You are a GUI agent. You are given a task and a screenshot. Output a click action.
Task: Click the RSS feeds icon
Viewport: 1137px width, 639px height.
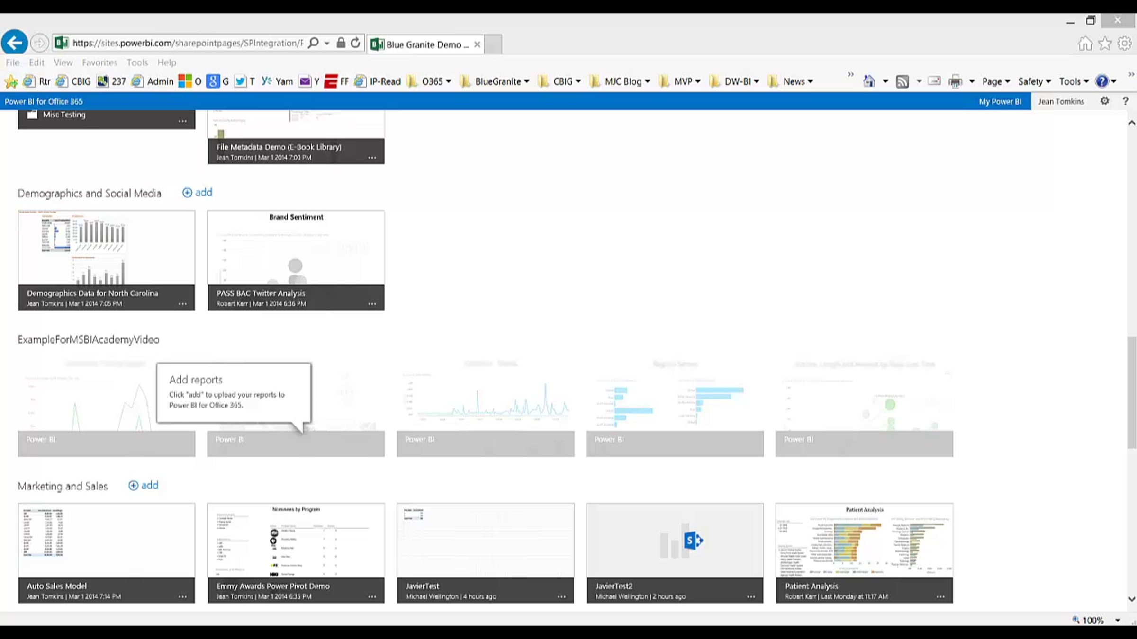[x=902, y=81]
